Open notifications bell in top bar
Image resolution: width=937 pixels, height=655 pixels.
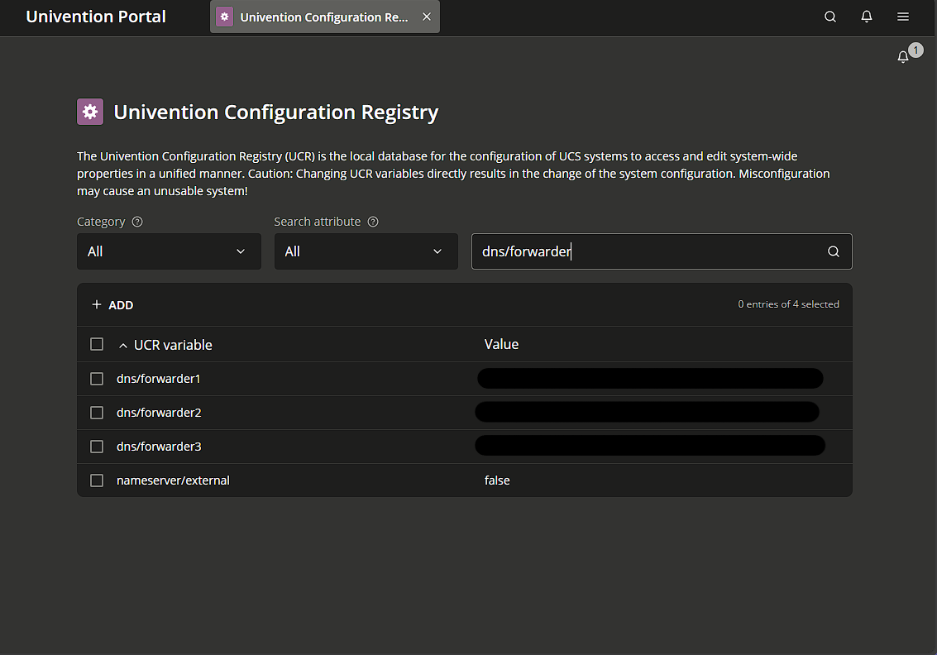pos(867,17)
